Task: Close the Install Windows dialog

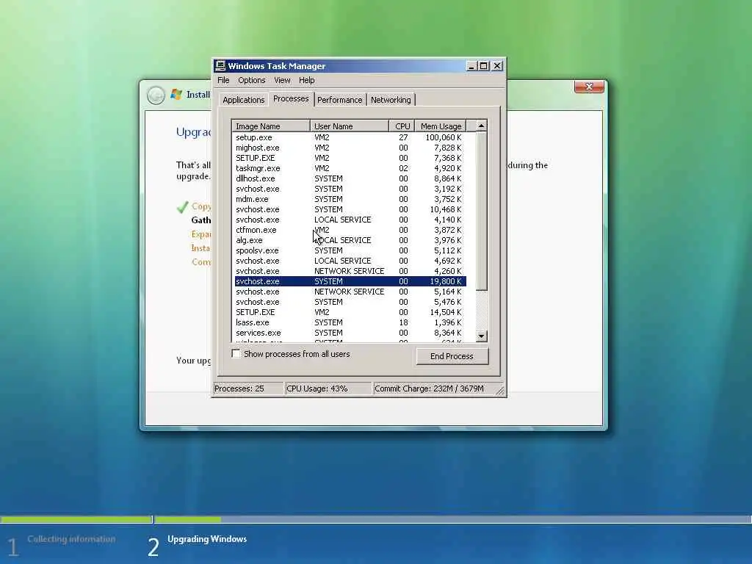Action: click(x=589, y=87)
